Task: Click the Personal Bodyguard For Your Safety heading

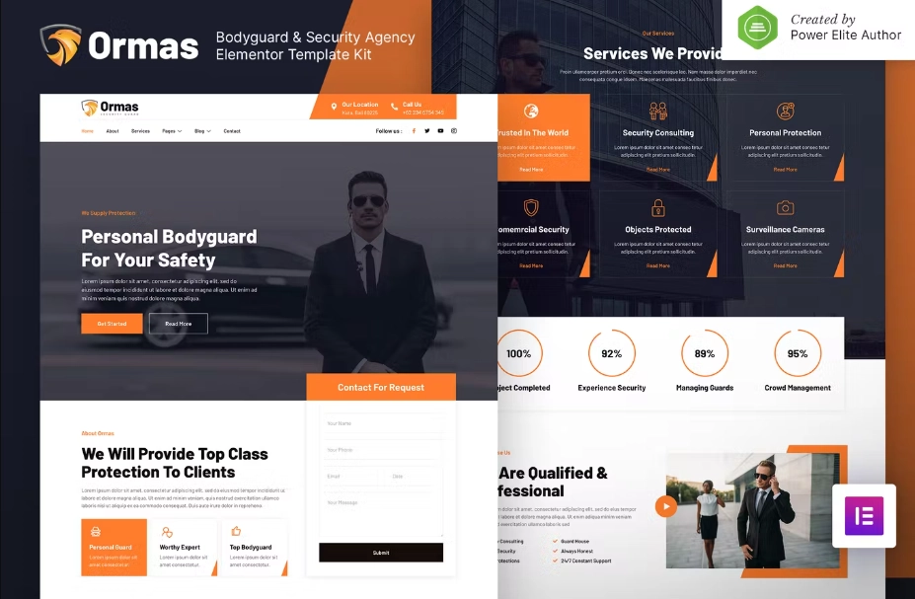Action: click(x=169, y=248)
